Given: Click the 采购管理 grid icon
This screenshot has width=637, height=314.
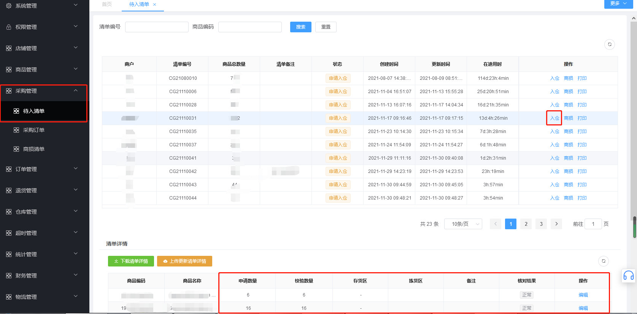Looking at the screenshot, I should (9, 91).
